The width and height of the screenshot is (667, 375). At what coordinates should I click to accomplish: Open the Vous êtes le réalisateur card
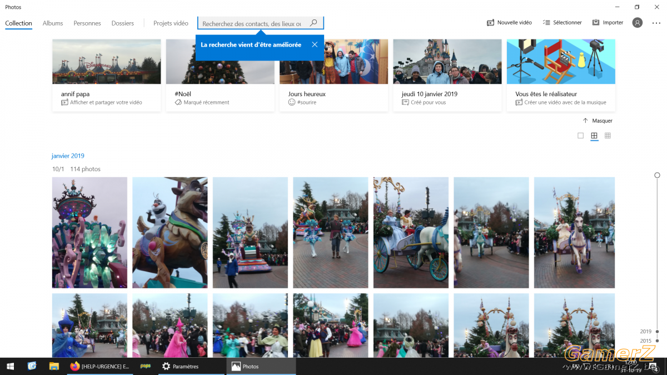click(561, 75)
